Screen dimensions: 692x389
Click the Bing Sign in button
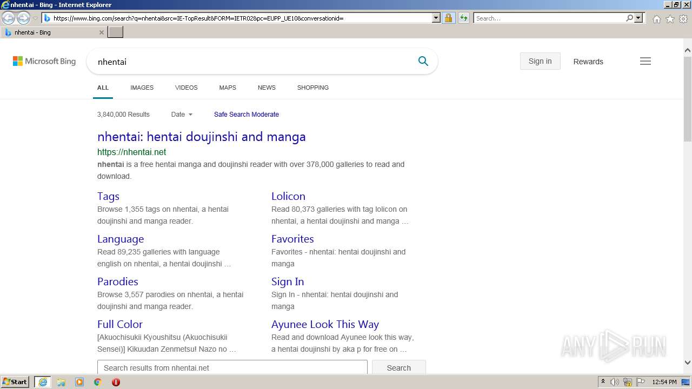pos(540,61)
